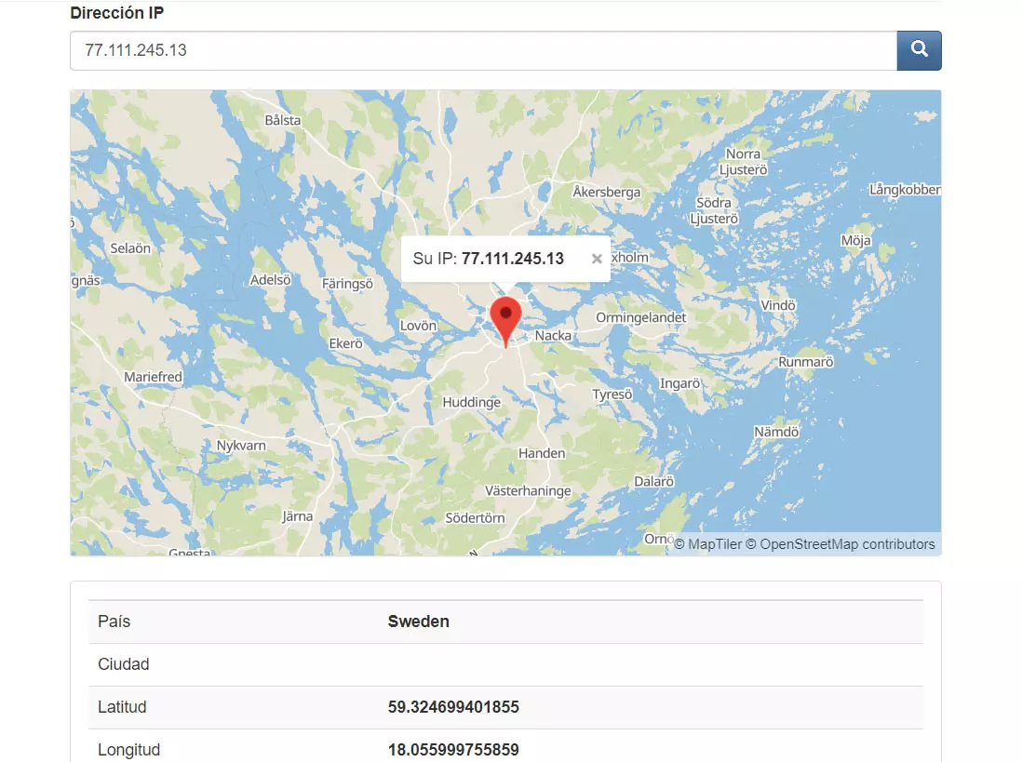Select the Sweden country value
Viewport: 1022px width, 762px height.
(418, 622)
